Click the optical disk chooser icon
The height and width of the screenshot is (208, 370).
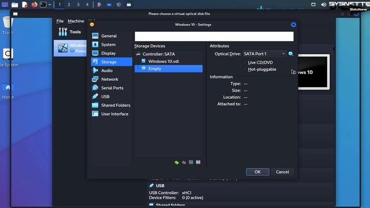click(x=291, y=54)
